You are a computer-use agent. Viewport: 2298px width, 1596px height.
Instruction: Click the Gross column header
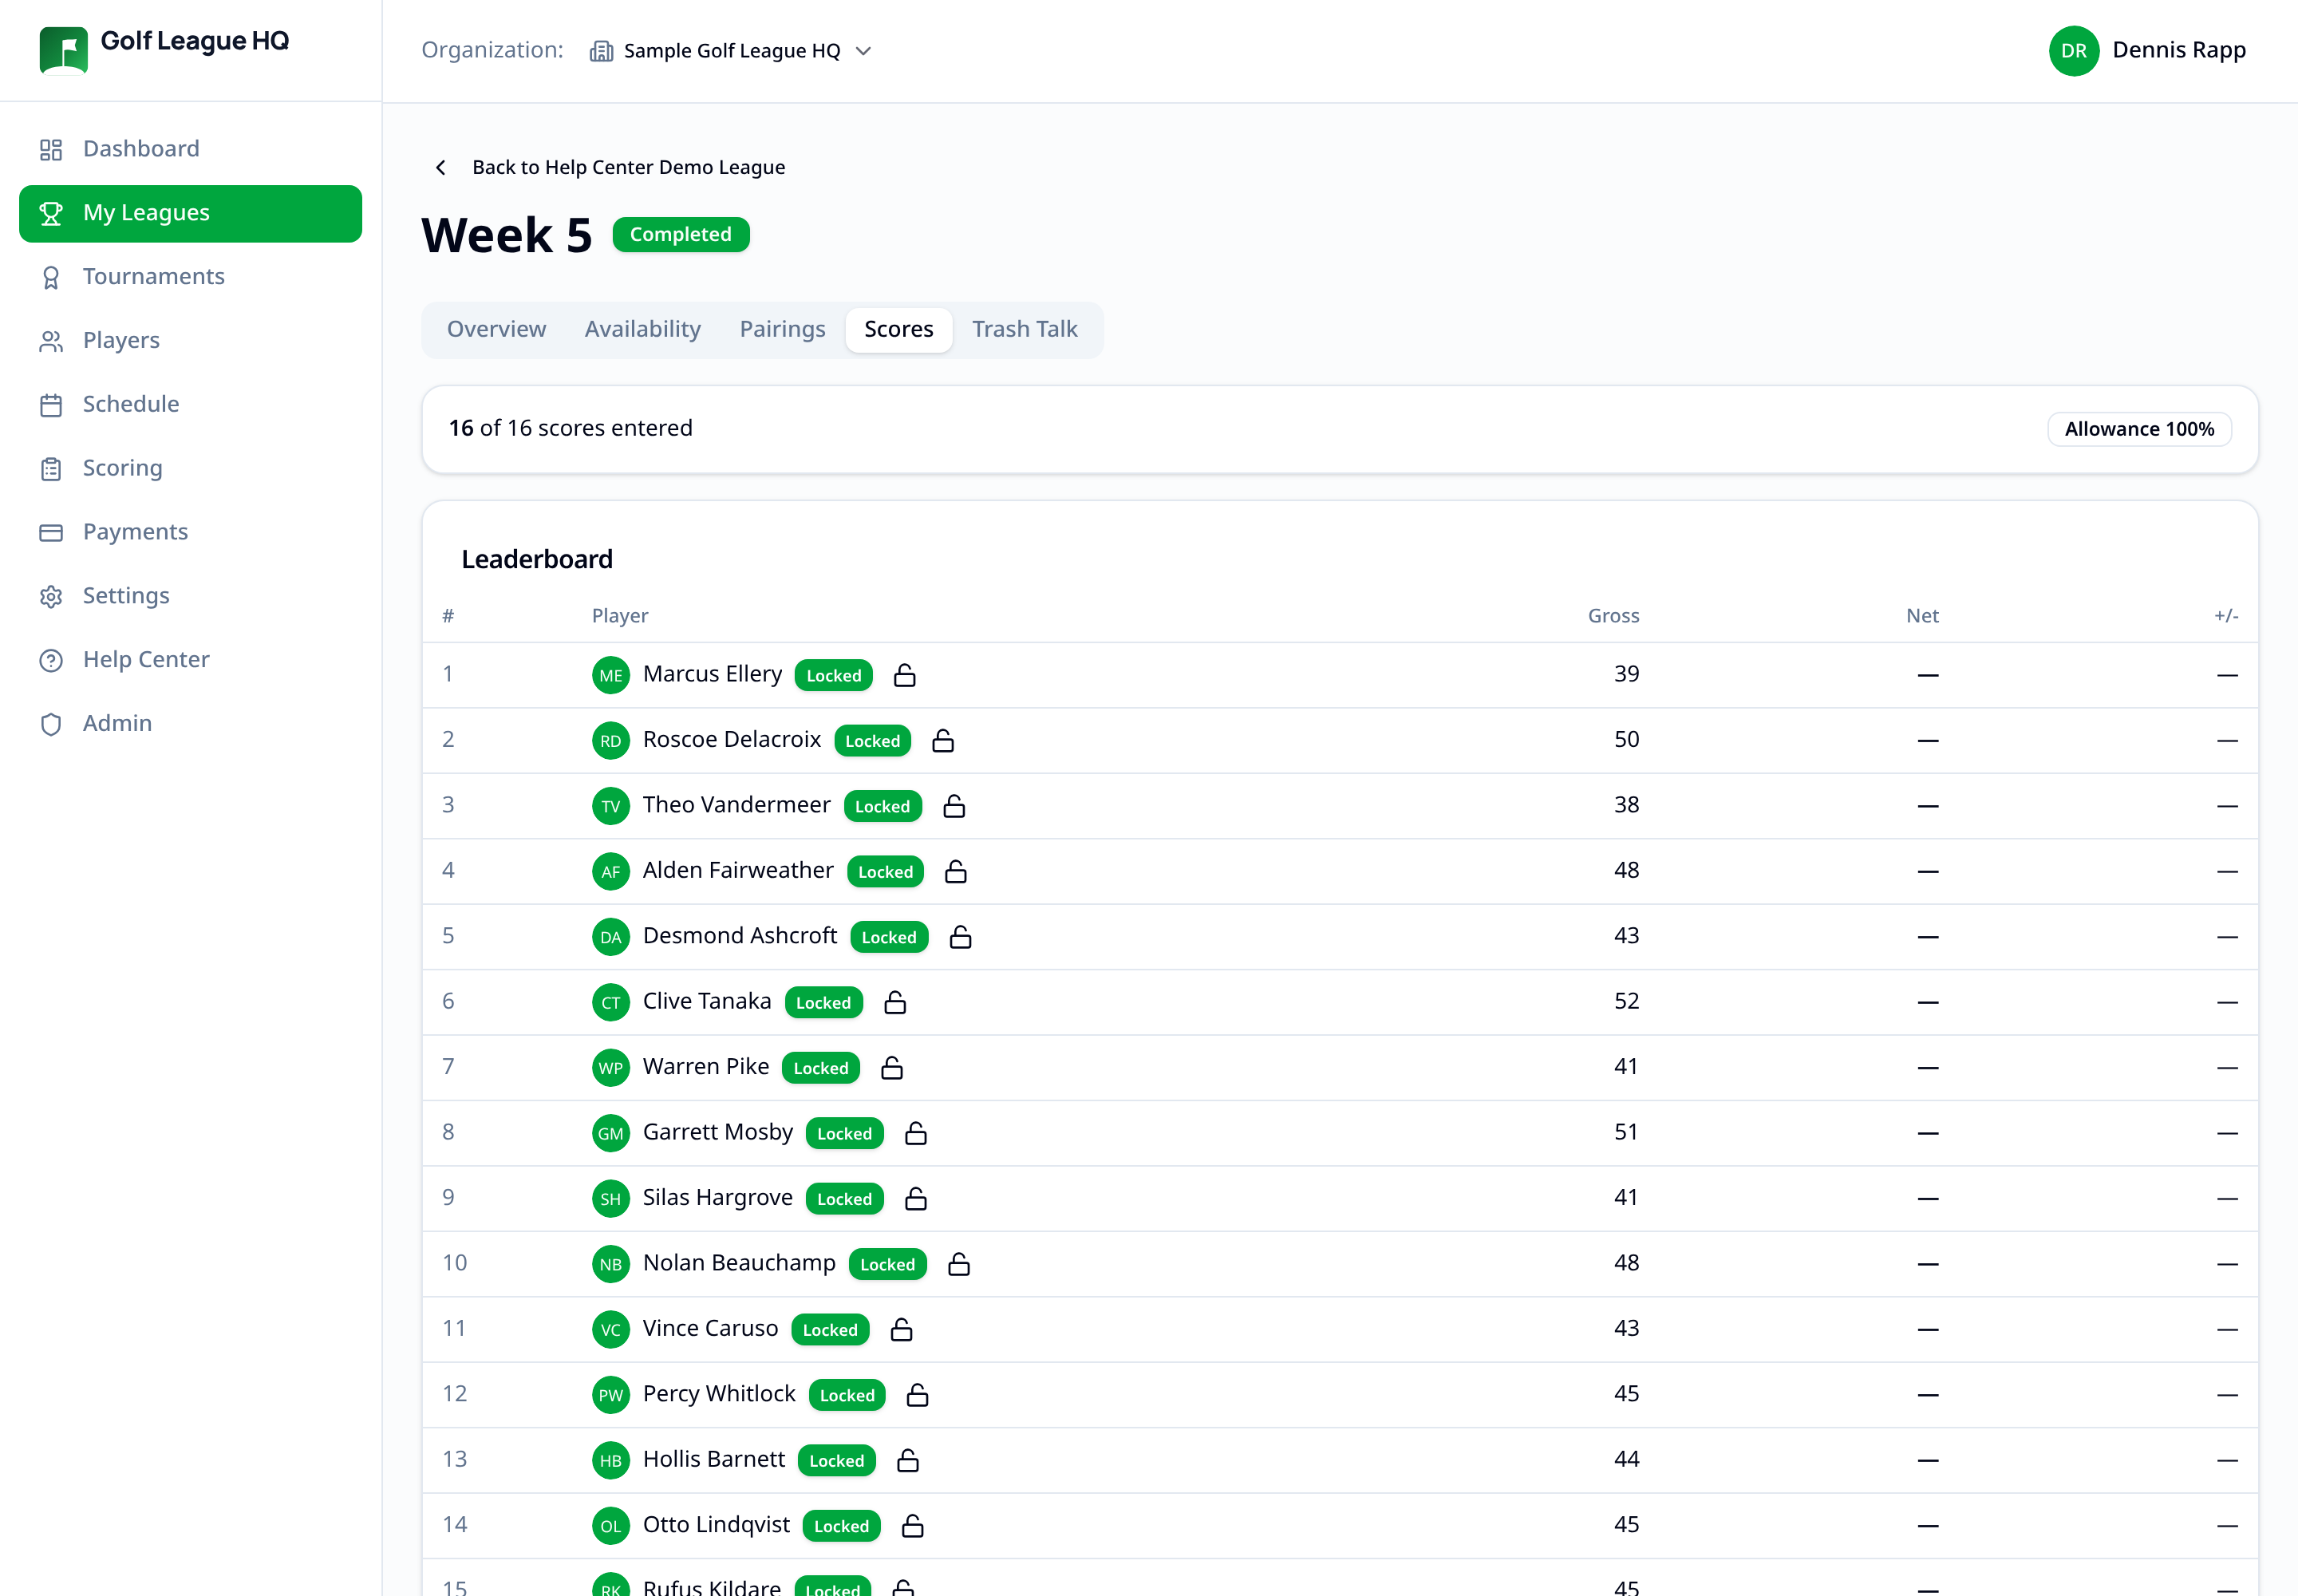coord(1613,616)
